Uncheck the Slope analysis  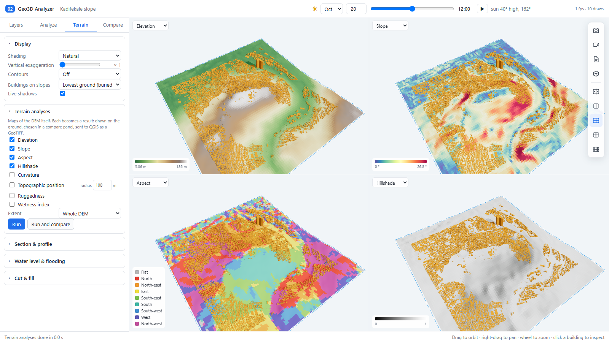pos(12,149)
